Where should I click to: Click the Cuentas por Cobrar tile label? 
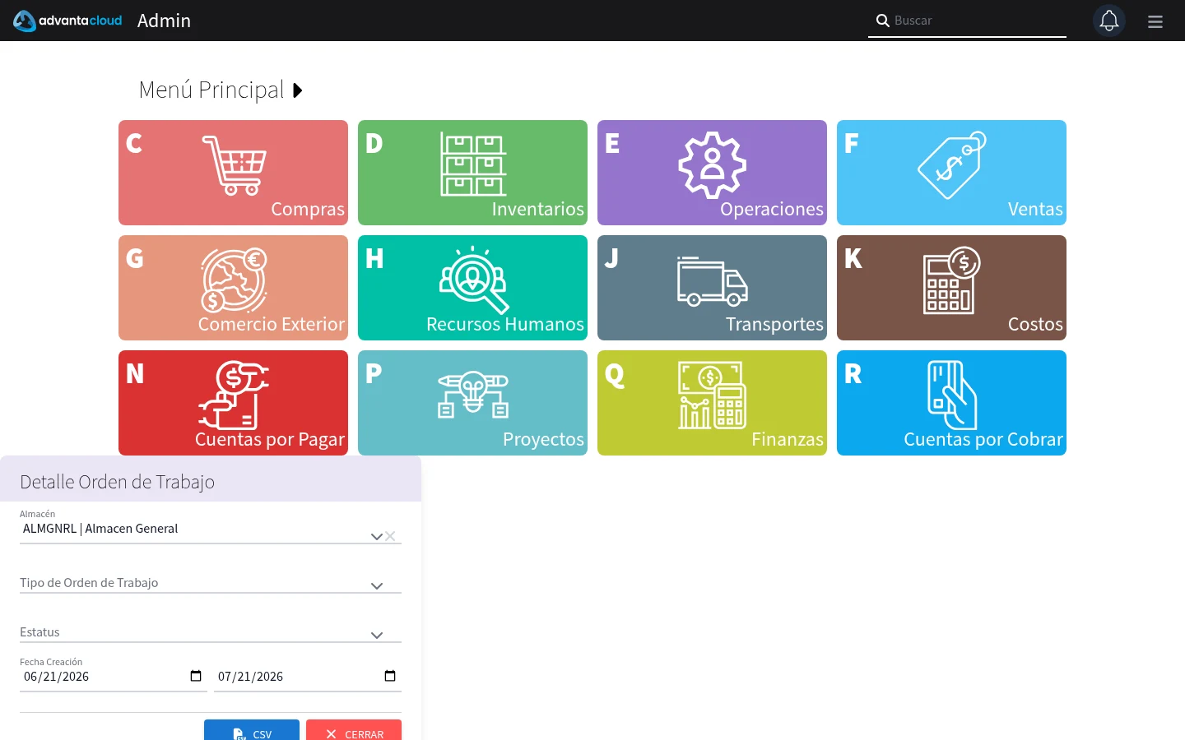(983, 439)
